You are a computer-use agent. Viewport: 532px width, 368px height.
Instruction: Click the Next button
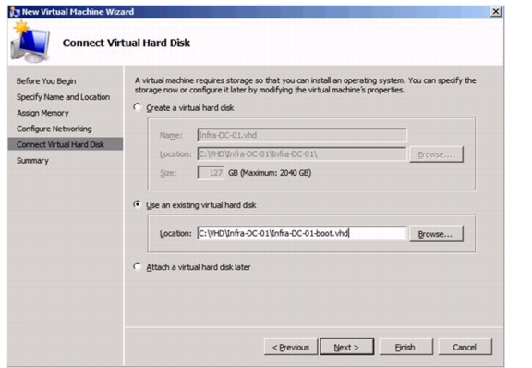pos(347,347)
